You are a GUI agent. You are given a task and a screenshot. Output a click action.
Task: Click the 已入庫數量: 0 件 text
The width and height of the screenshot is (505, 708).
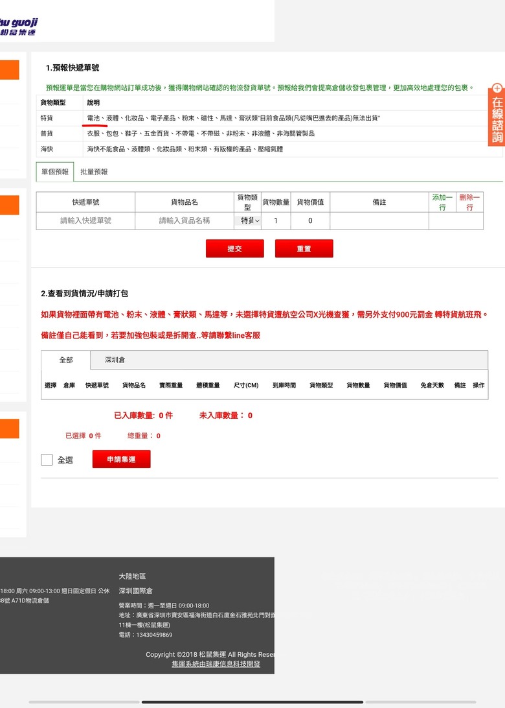pyautogui.click(x=143, y=416)
